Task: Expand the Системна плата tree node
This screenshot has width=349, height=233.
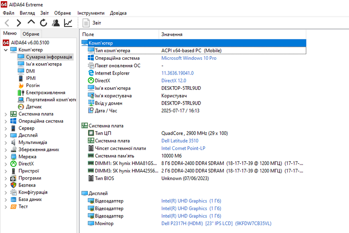Action: 6,114
